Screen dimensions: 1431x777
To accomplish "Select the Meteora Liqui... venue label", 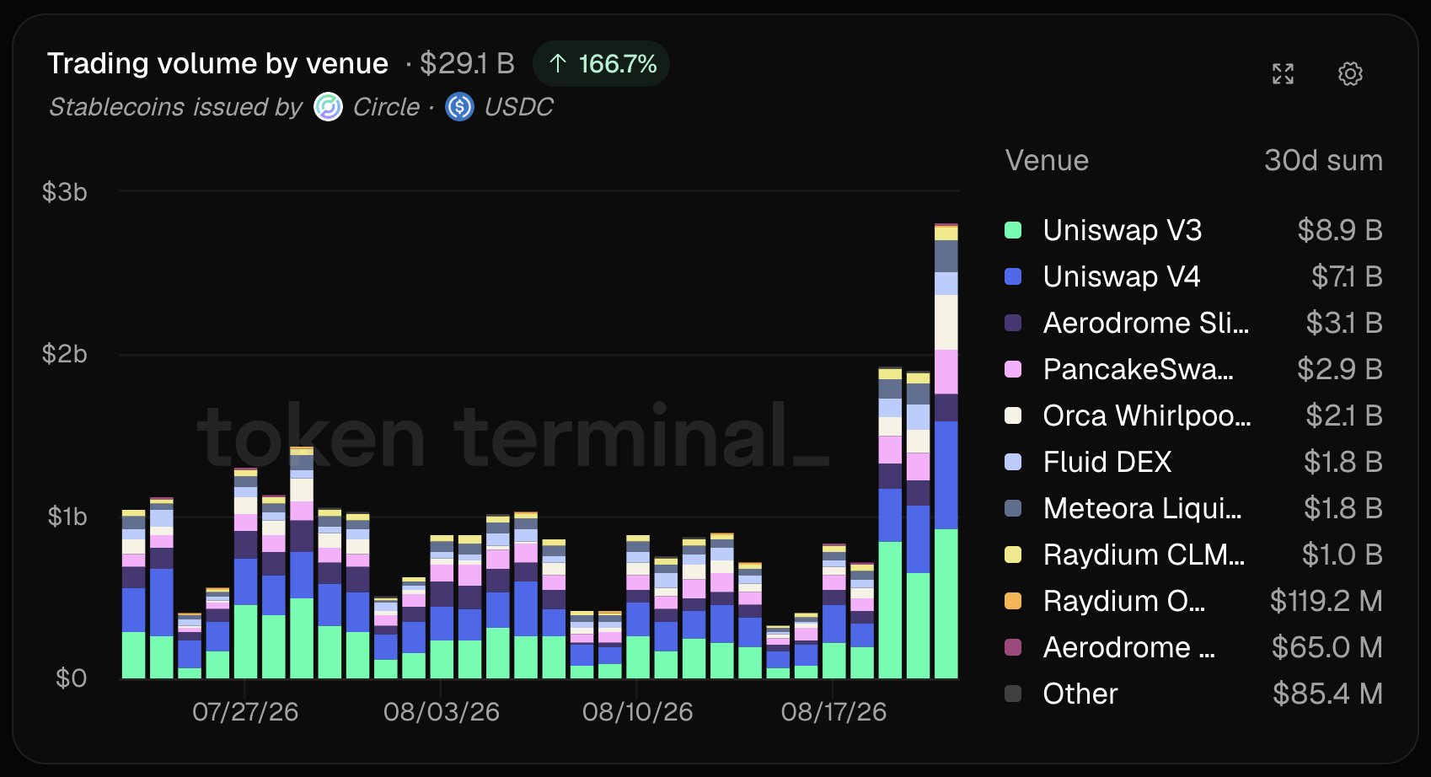I will pyautogui.click(x=1143, y=508).
